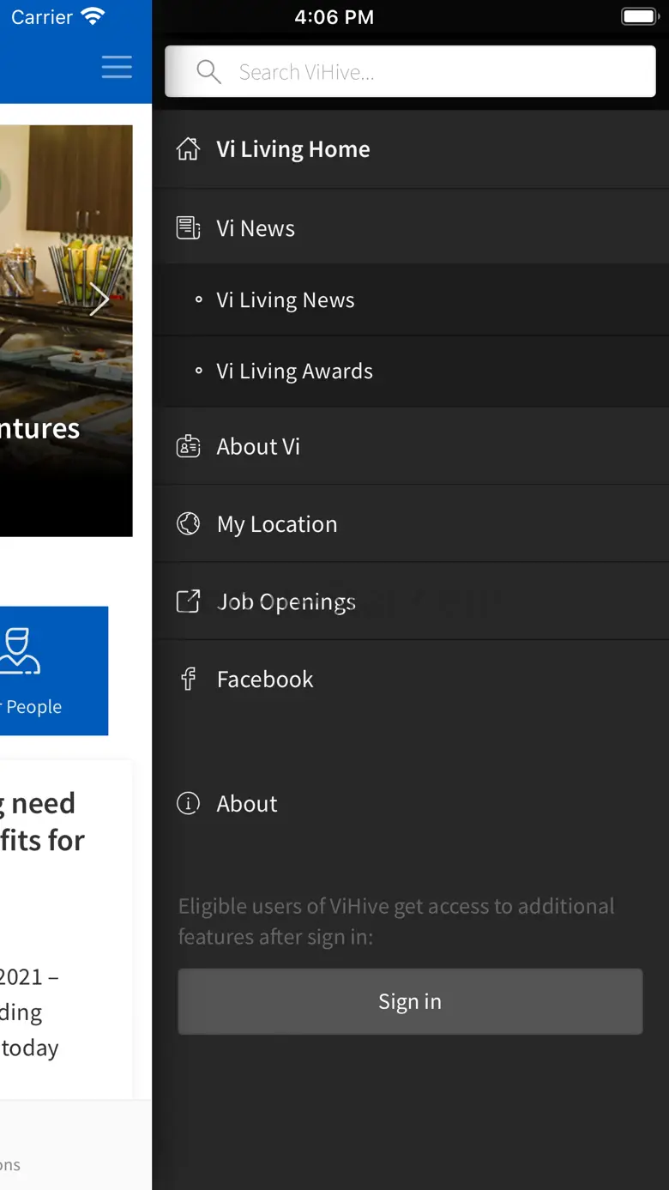The height and width of the screenshot is (1190, 669).
Task: Click the external link icon for Job Openings
Action: tap(188, 601)
